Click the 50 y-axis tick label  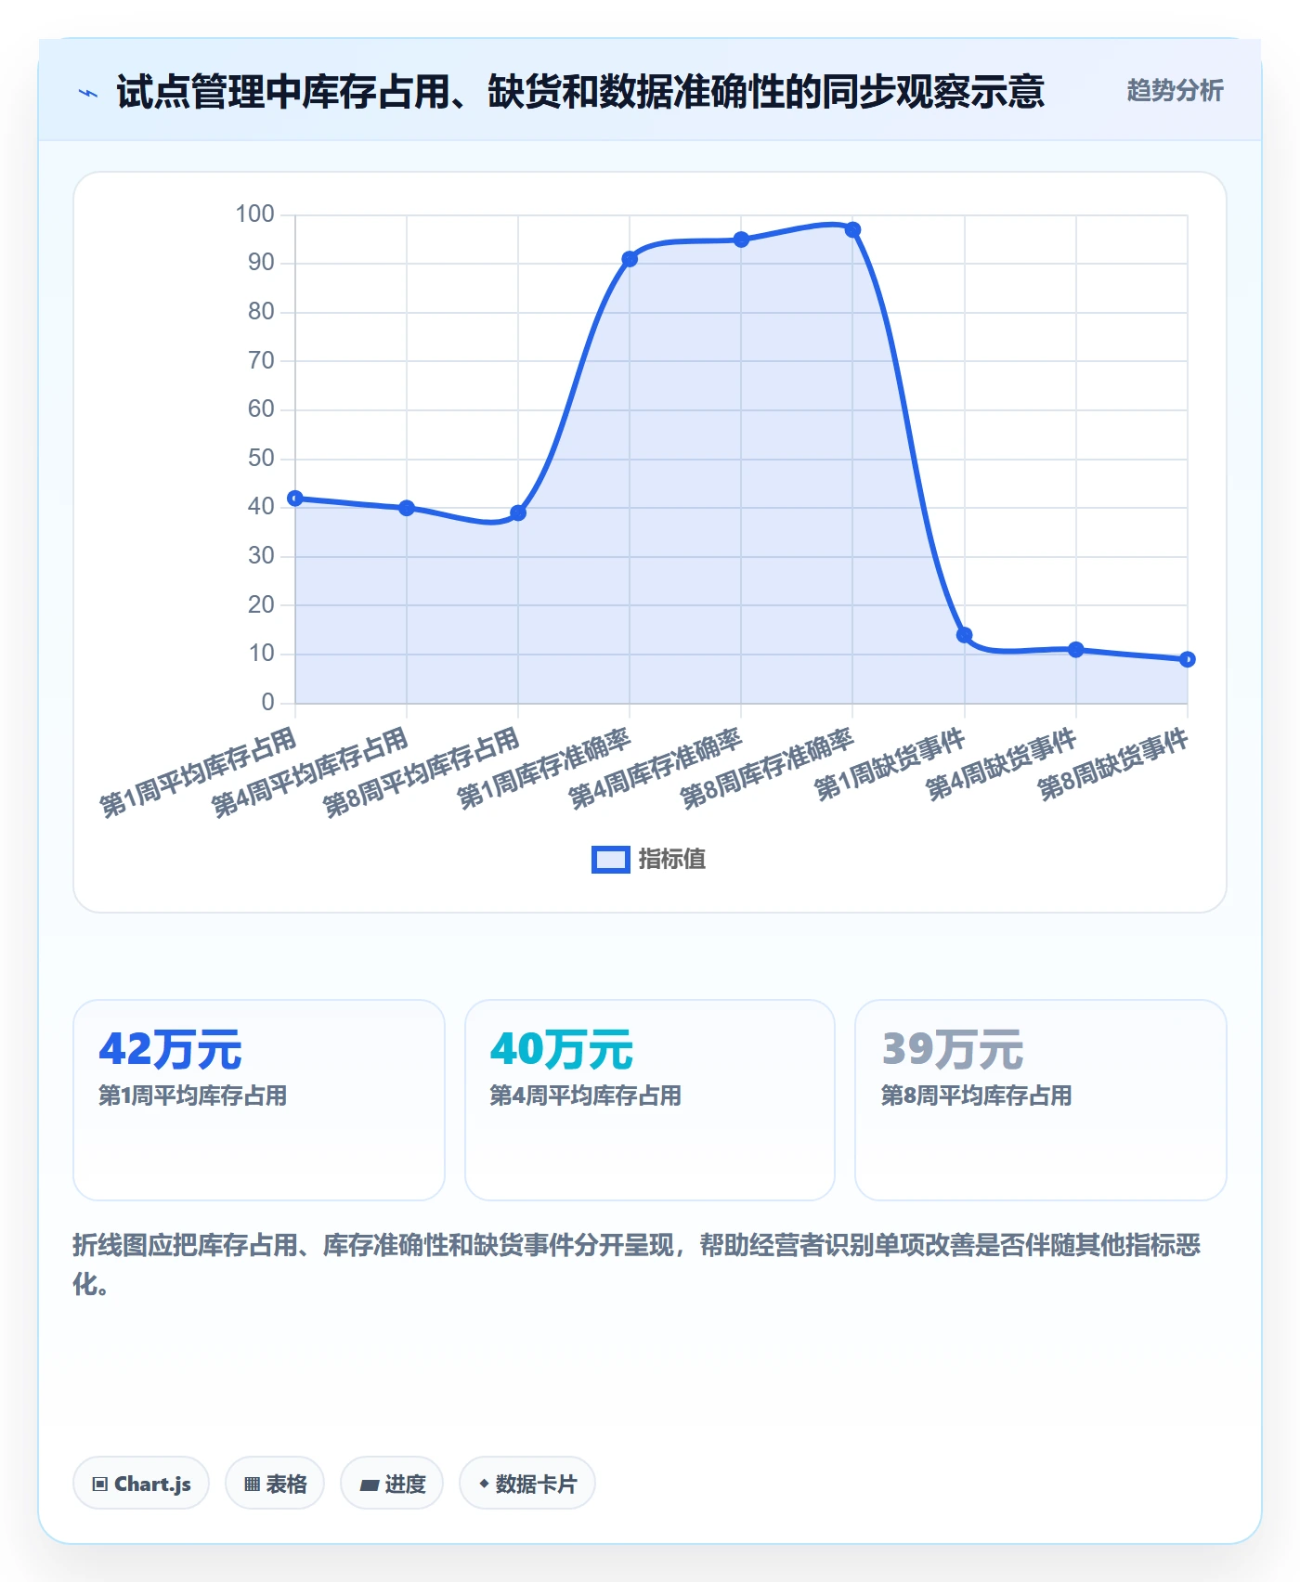tap(261, 459)
